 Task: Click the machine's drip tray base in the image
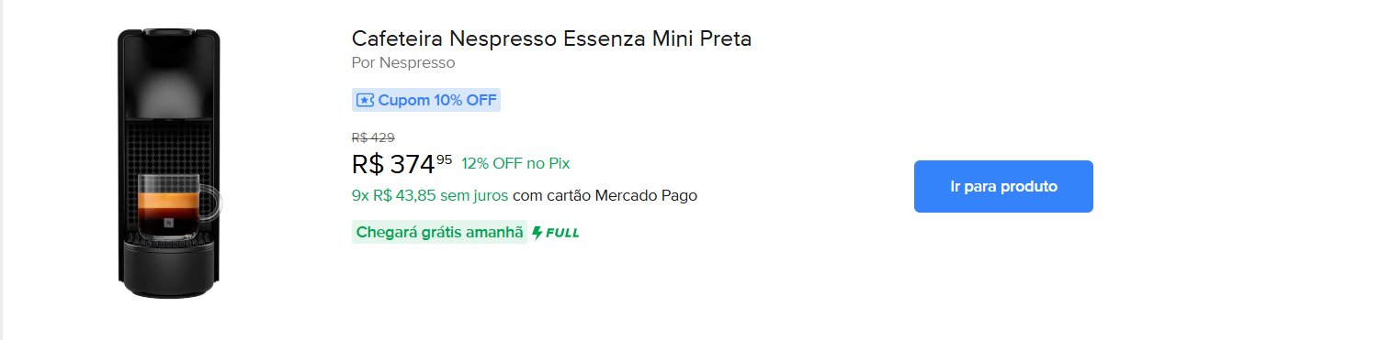point(168,270)
